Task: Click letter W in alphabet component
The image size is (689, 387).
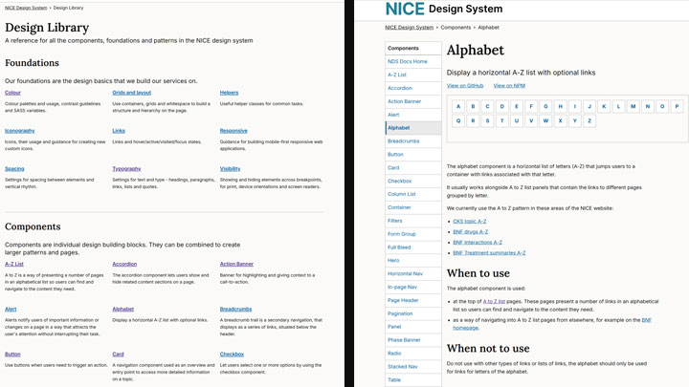Action: 545,120
